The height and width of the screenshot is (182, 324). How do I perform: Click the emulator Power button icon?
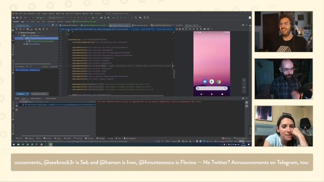(177, 29)
